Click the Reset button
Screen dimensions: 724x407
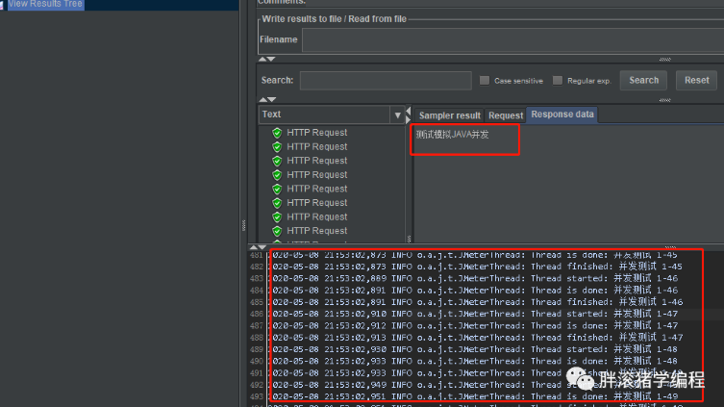(x=696, y=81)
